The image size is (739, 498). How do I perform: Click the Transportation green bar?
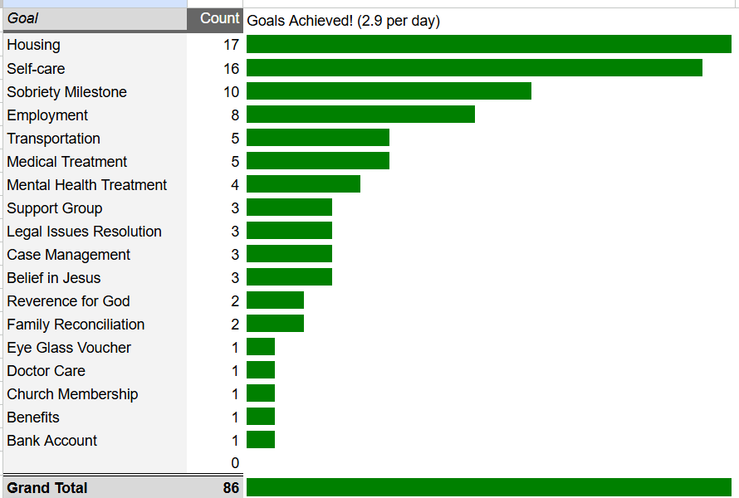318,138
